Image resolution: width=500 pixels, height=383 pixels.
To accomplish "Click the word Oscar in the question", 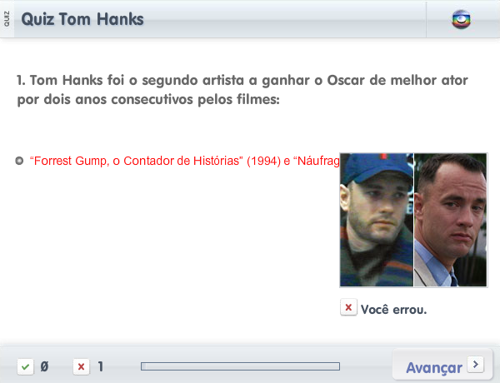I will pos(346,80).
